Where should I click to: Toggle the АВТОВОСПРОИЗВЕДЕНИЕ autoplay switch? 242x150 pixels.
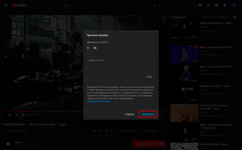[234, 17]
